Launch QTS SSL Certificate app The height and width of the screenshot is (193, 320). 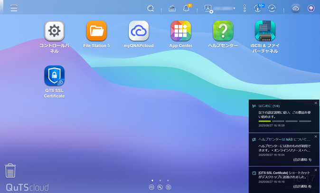(54, 76)
